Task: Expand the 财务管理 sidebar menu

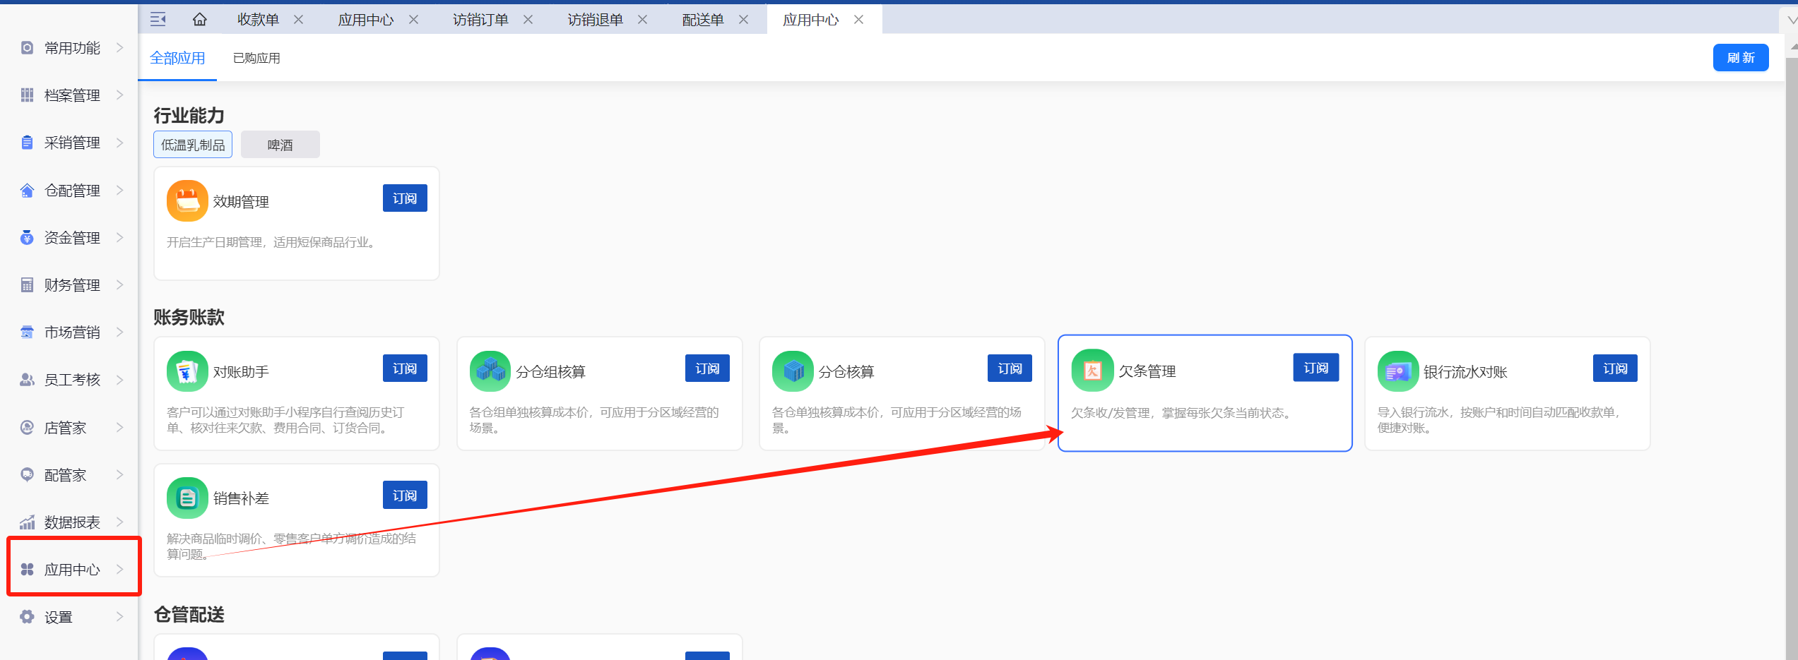Action: point(72,285)
